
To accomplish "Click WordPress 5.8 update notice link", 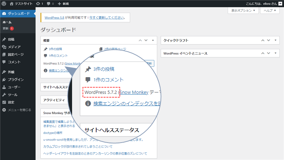I will coord(54,17).
